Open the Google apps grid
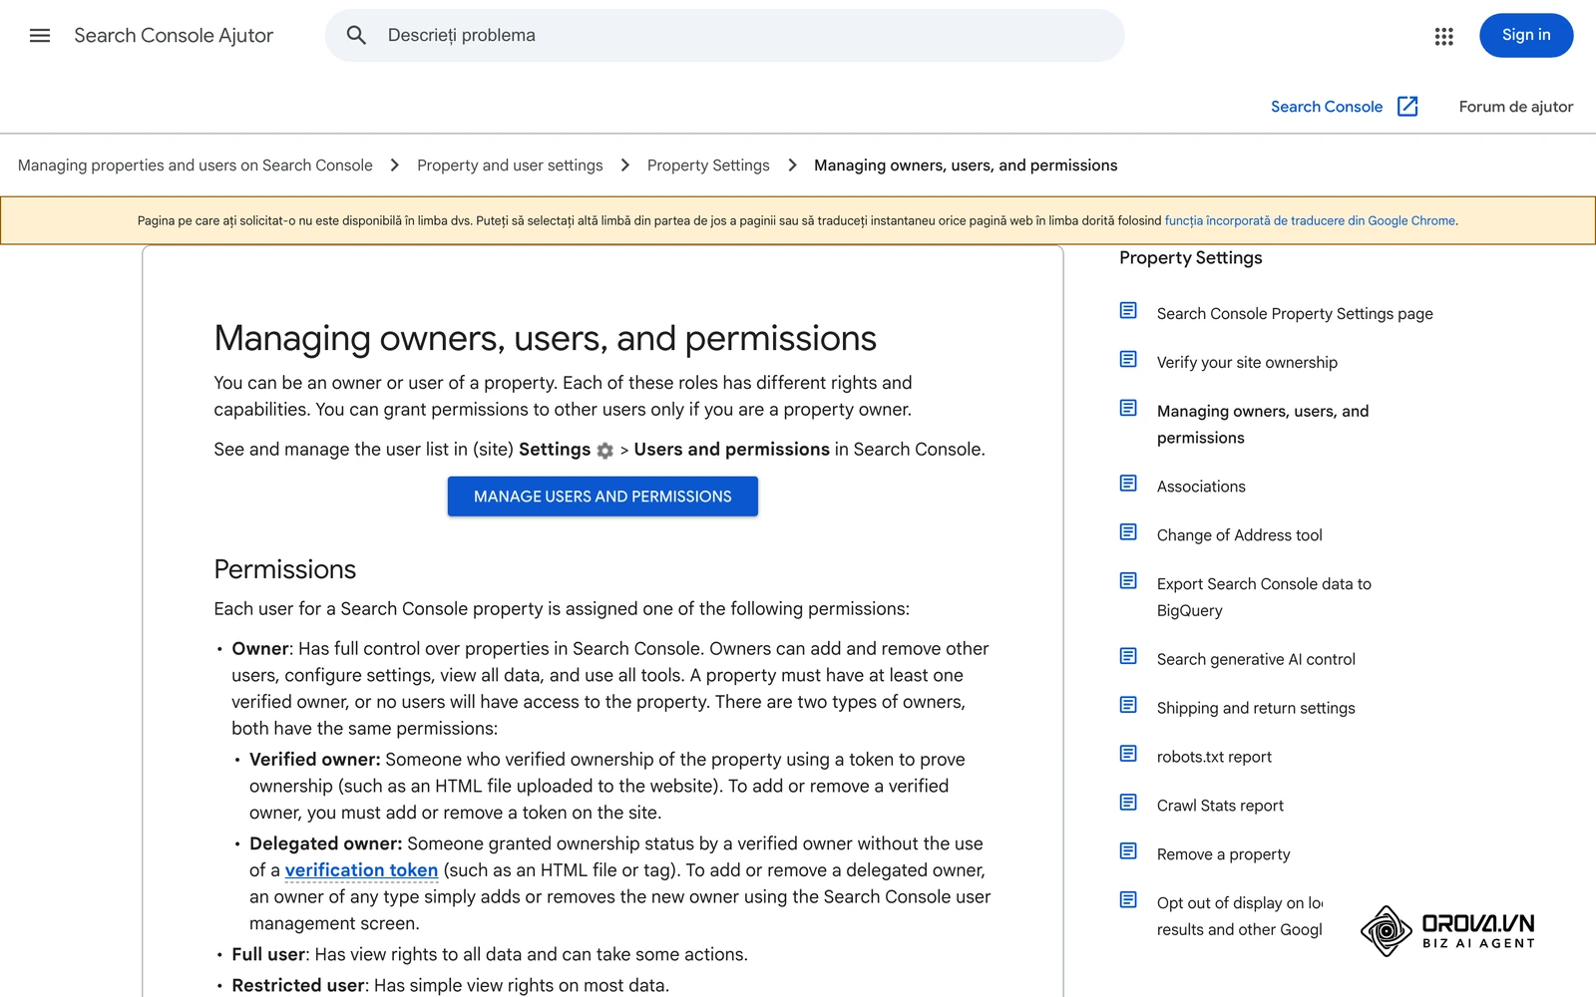Image resolution: width=1596 pixels, height=997 pixels. (x=1443, y=36)
